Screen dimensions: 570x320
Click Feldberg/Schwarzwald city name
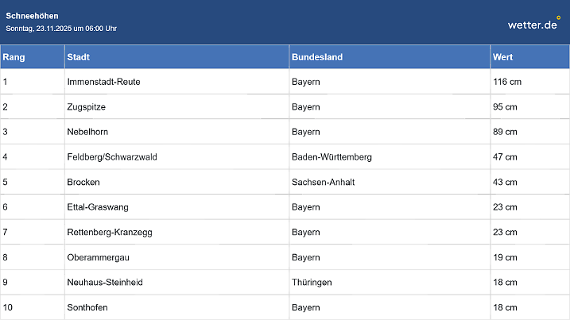pos(112,157)
